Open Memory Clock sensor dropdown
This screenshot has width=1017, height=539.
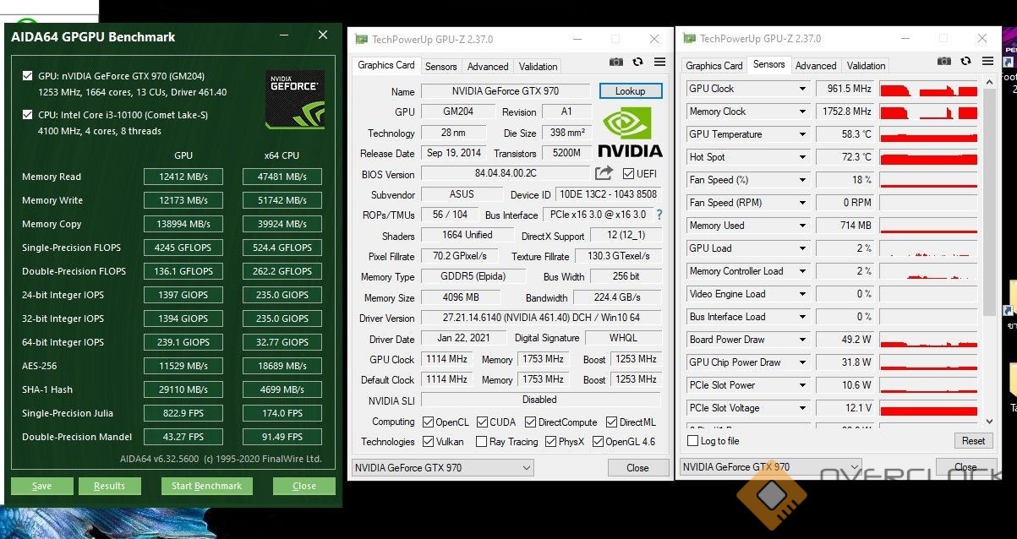coord(802,112)
